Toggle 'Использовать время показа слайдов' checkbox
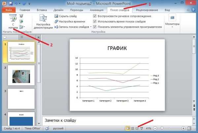This screenshot has height=133, width=198. 95,21
